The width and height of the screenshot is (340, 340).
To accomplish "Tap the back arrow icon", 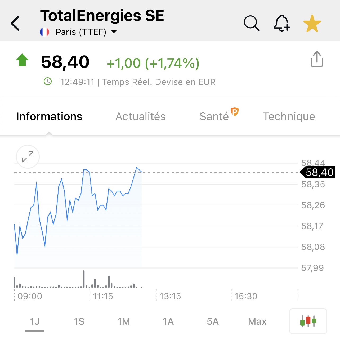I will point(15,23).
